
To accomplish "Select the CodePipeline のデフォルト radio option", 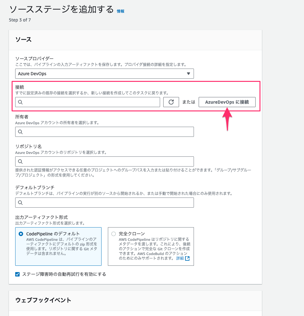I will (x=21, y=234).
